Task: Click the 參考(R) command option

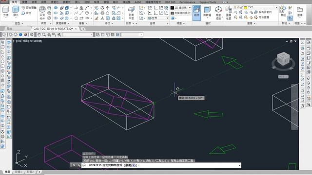Action: pyautogui.click(x=131, y=165)
